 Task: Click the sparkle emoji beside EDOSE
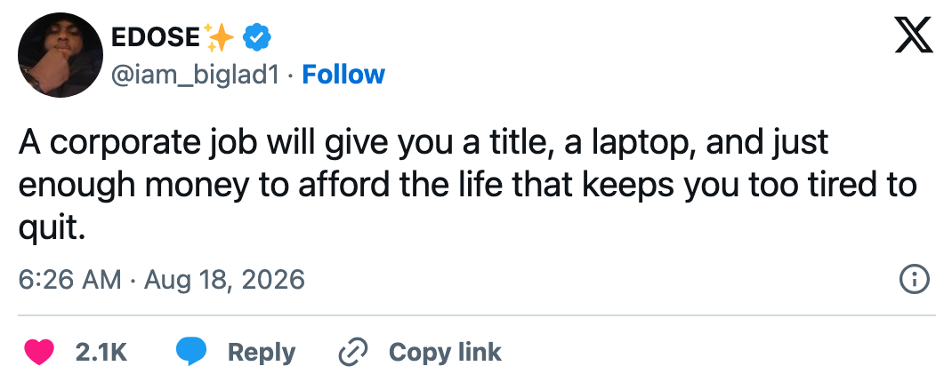point(219,37)
